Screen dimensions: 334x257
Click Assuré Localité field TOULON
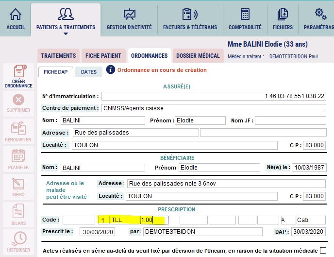coord(175,145)
